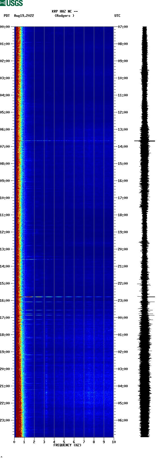Click the 12:00 PDT time label
Screen dimensions: 157x460
point(5,232)
